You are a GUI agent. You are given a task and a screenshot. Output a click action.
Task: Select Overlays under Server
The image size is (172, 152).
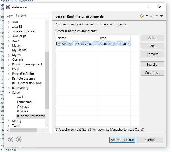(23, 107)
